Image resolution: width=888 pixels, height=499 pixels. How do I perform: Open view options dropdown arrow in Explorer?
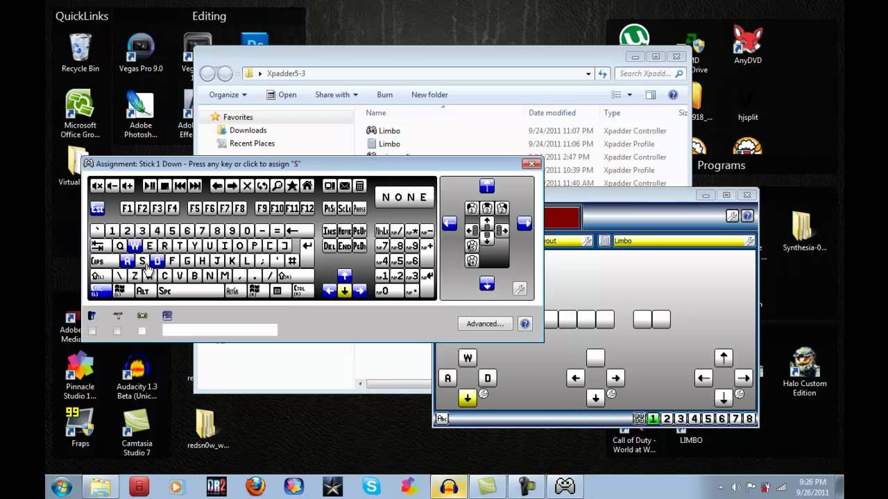click(x=630, y=95)
